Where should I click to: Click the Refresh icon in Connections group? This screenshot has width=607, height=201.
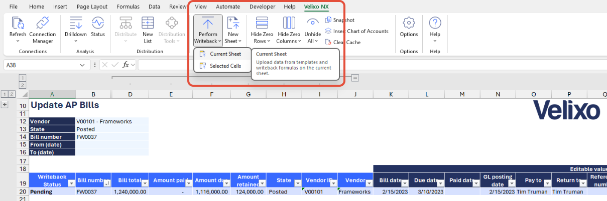point(18,23)
